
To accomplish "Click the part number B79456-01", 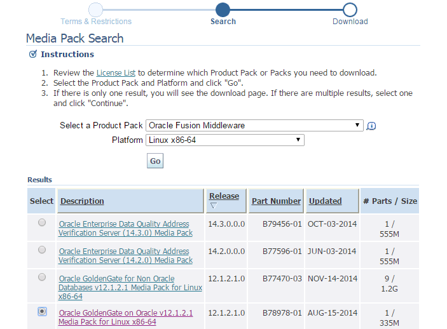I will coord(282,224).
